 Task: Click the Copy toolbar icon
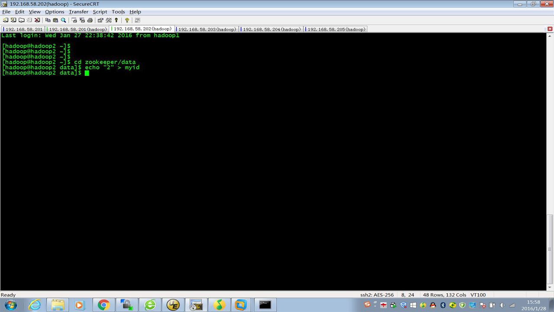pyautogui.click(x=48, y=20)
